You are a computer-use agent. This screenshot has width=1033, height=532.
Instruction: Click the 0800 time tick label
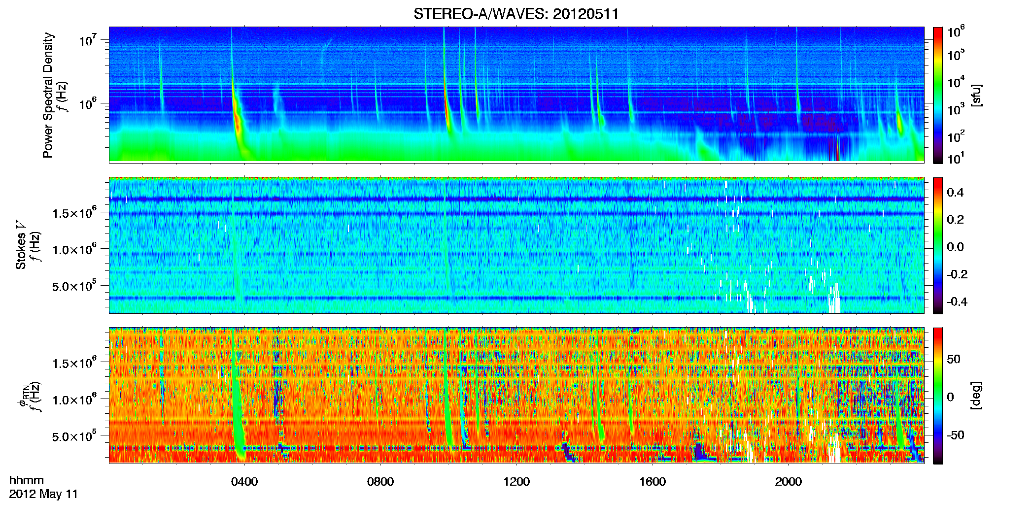pos(380,482)
